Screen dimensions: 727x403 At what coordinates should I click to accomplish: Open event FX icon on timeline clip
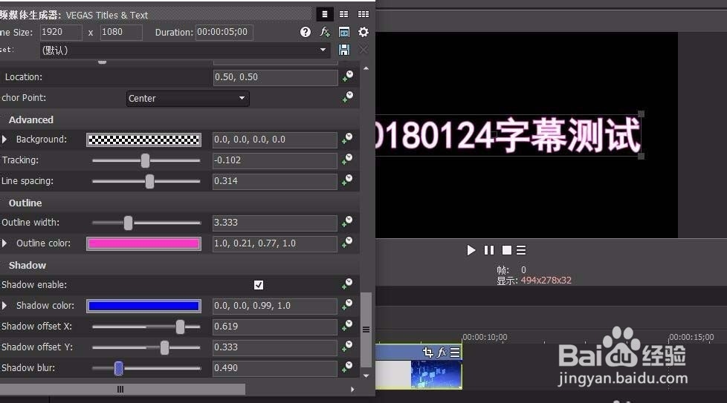coord(442,353)
